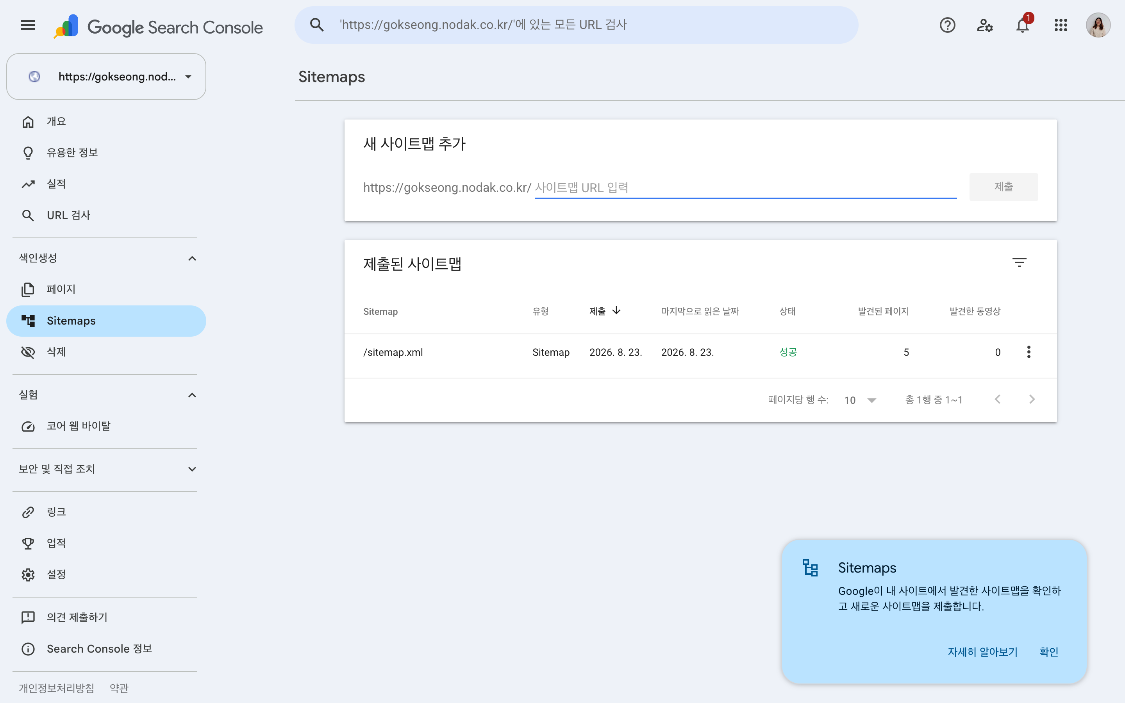Expand 보안 및 직접 조치 section
1125x703 pixels.
(x=192, y=469)
